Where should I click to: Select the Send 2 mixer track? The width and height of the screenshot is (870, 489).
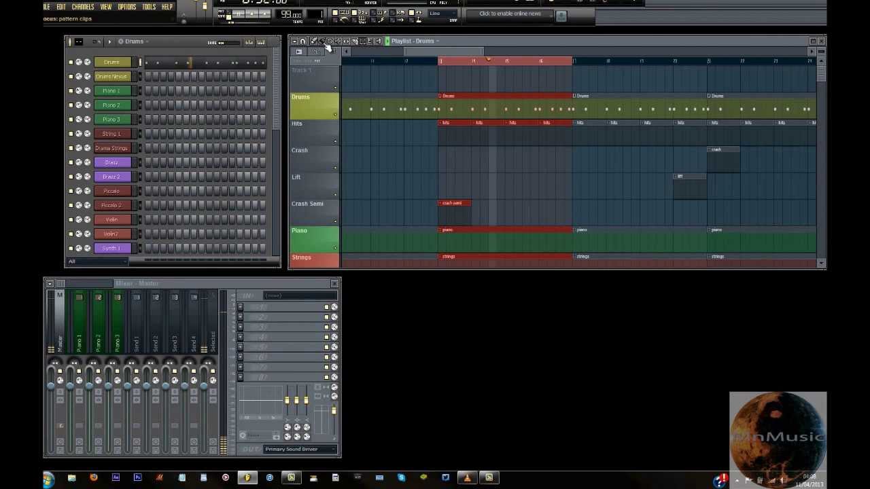click(156, 323)
